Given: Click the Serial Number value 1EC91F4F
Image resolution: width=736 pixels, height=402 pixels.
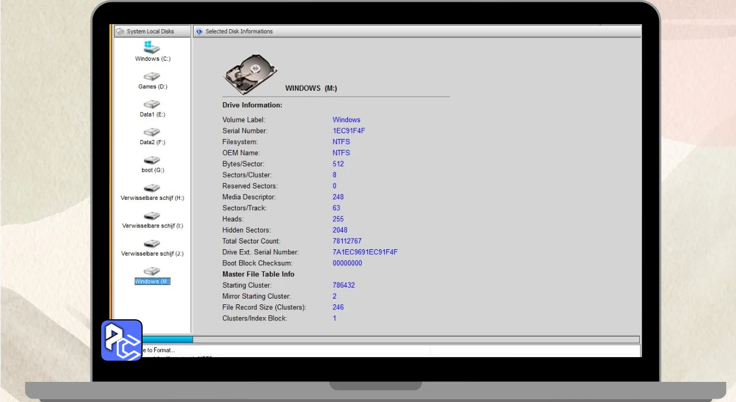Looking at the screenshot, I should click(x=348, y=131).
